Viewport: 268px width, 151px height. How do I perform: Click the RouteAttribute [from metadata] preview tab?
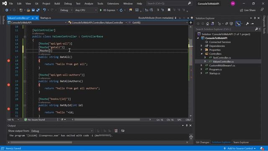coord(156,18)
